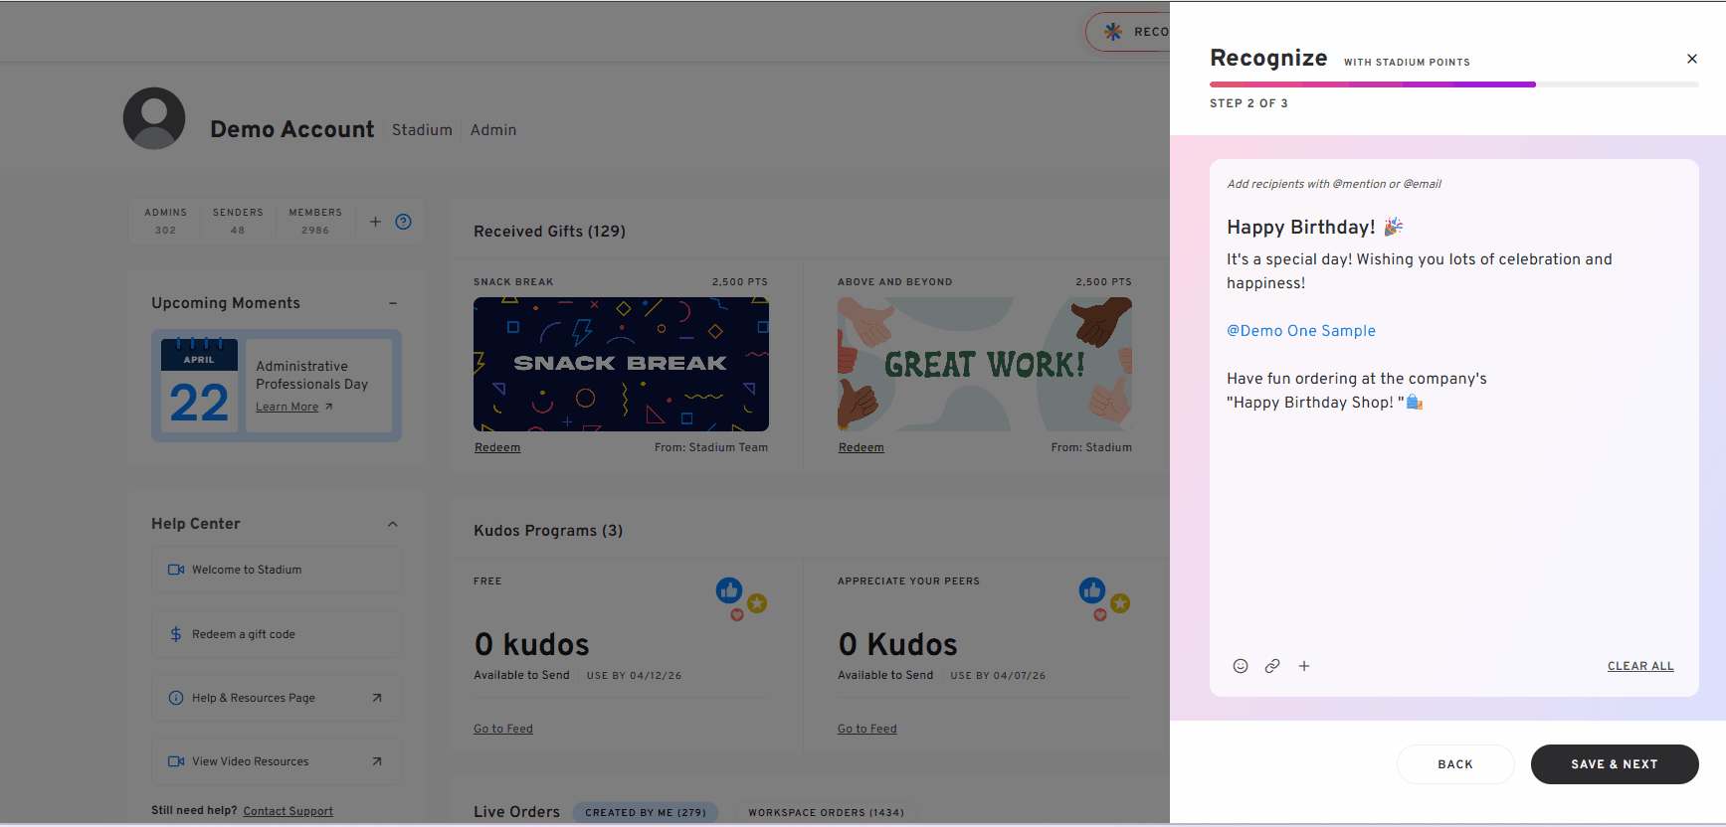Click the April 22 calendar icon

199,385
